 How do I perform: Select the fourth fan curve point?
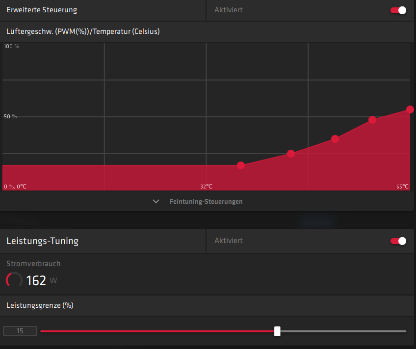coord(372,120)
